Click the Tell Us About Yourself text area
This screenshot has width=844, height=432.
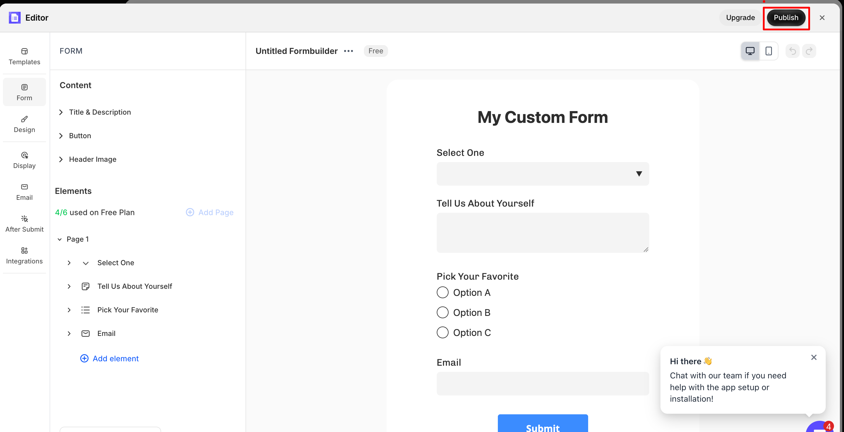click(543, 233)
